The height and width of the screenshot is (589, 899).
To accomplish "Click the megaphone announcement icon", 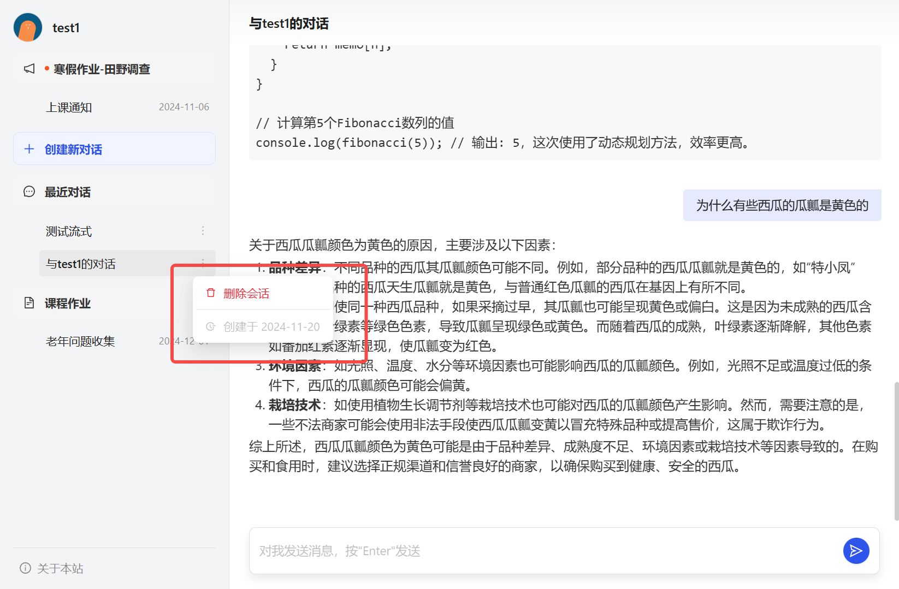I will pyautogui.click(x=29, y=69).
